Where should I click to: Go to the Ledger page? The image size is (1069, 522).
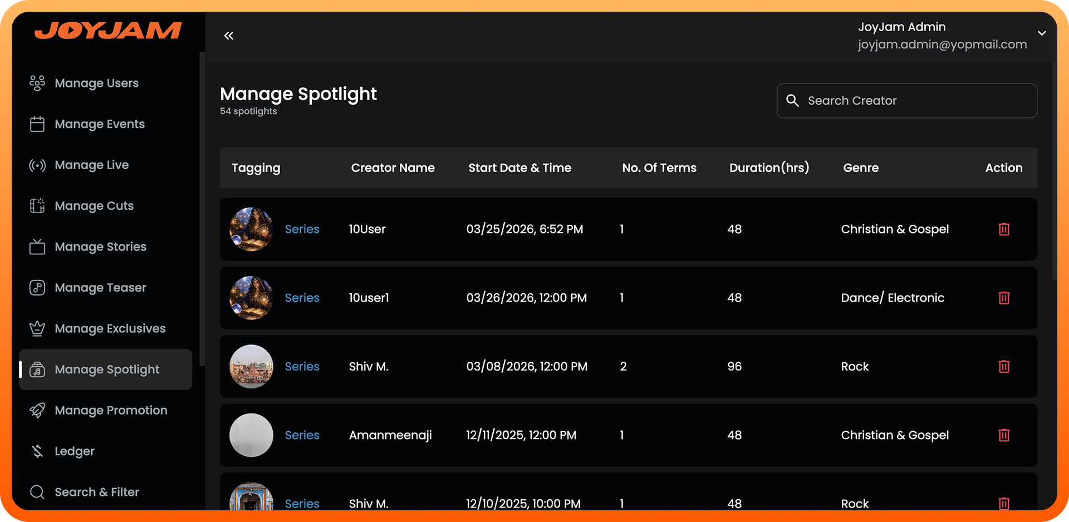pyautogui.click(x=75, y=451)
